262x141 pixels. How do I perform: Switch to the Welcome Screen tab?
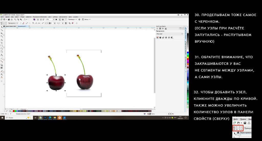[10, 26]
